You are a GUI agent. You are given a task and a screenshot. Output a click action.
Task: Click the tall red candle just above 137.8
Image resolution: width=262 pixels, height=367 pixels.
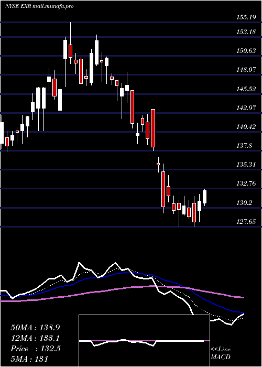click(x=153, y=128)
